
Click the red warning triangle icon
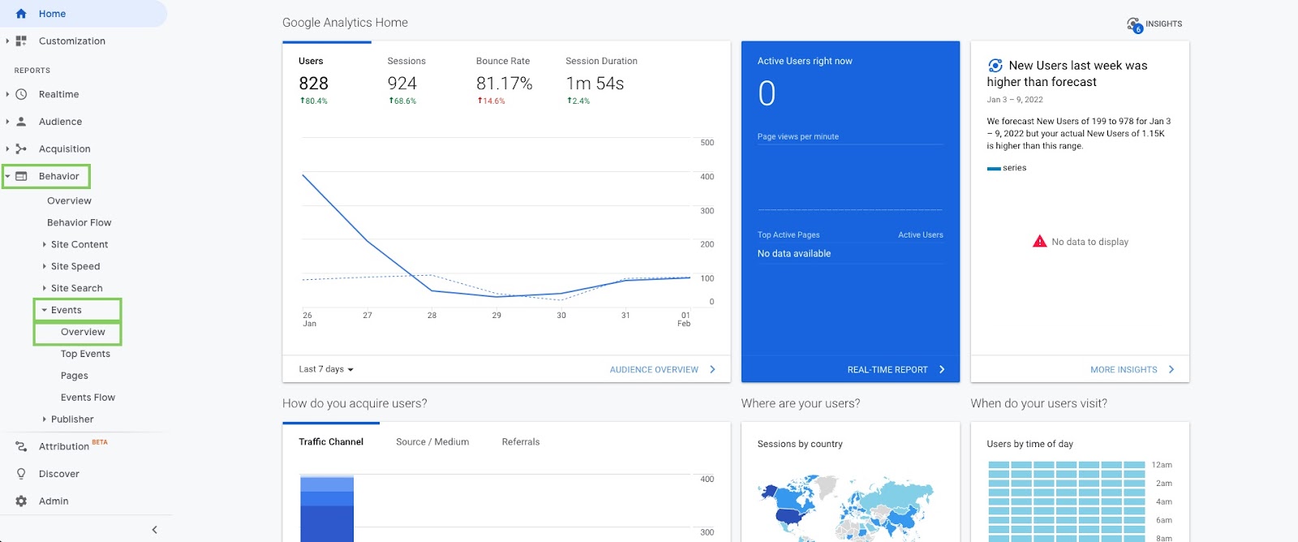(1039, 241)
